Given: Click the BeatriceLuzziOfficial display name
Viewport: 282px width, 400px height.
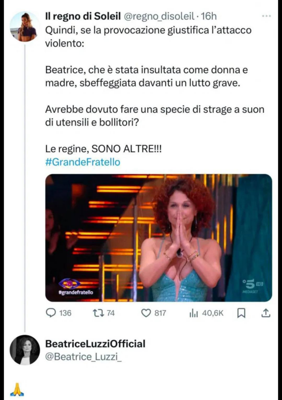Looking at the screenshot, I should 95,344.
